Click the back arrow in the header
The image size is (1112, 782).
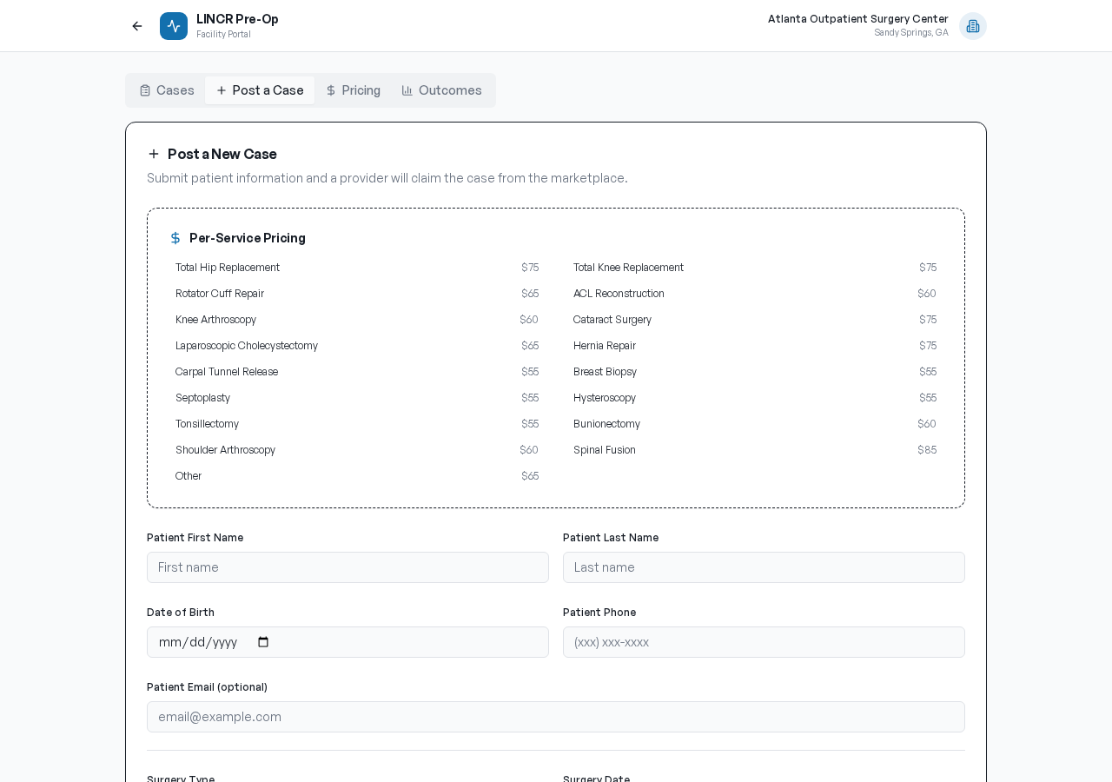[137, 26]
